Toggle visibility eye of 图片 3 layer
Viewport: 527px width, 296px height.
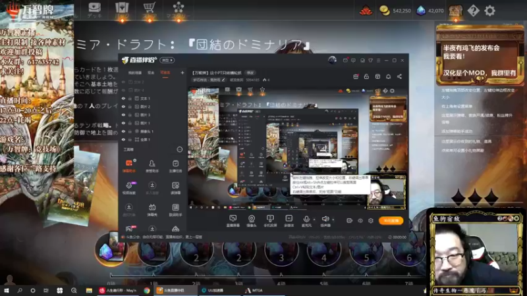[x=123, y=114]
